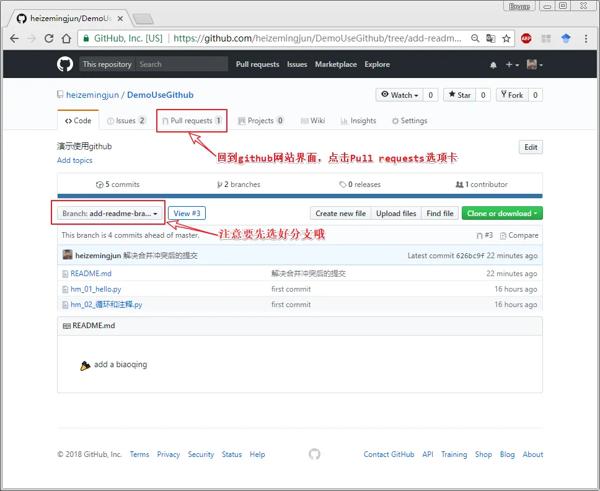Image resolution: width=600 pixels, height=491 pixels.
Task: Switch to the Pull requests tab
Action: tap(192, 121)
